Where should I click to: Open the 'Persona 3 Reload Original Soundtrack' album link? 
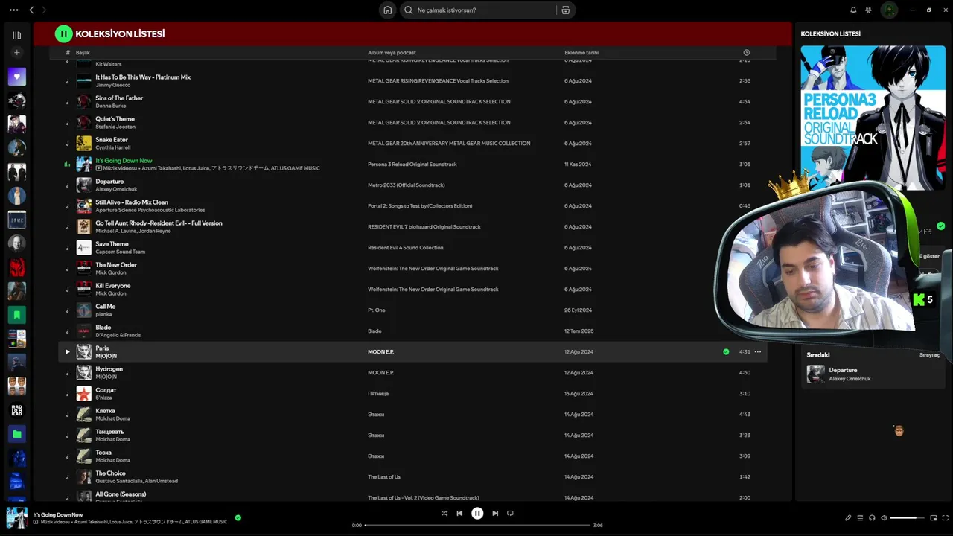point(412,164)
